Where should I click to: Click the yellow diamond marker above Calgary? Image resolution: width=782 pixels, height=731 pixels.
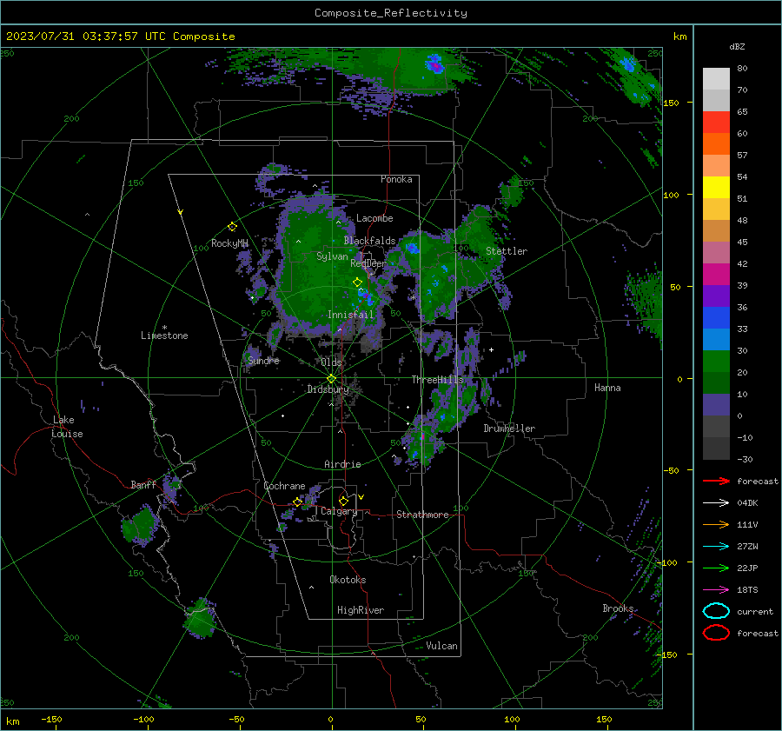[343, 501]
